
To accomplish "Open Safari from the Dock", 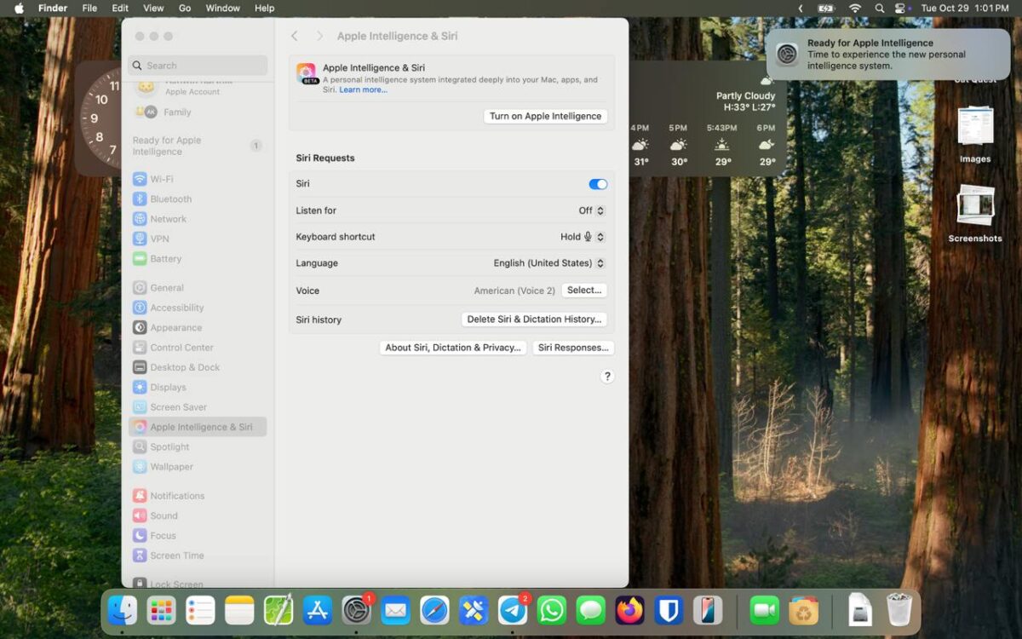I will point(434,610).
